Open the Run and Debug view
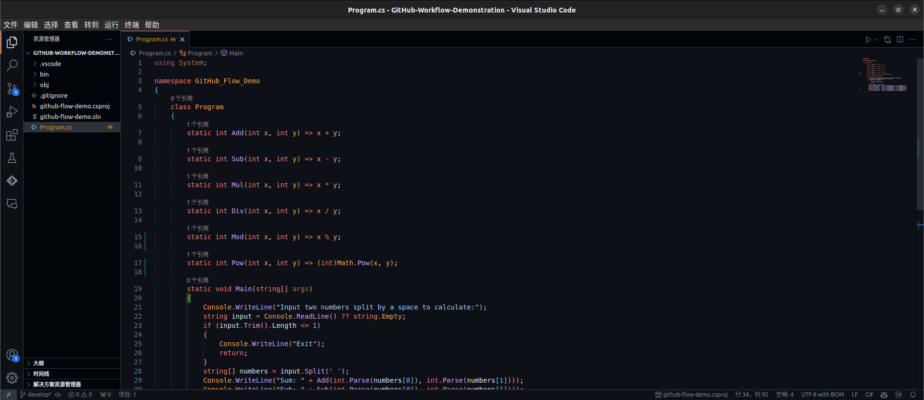 pos(12,112)
